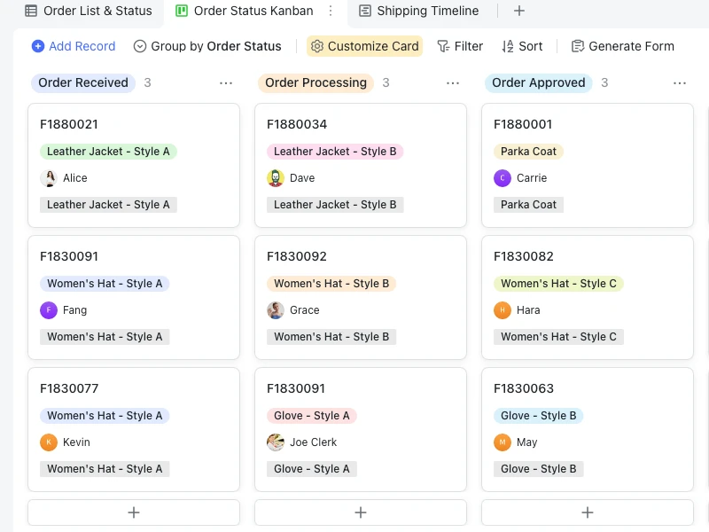Open the Order Received column's more options menu
Image resolution: width=709 pixels, height=532 pixels.
pyautogui.click(x=226, y=82)
